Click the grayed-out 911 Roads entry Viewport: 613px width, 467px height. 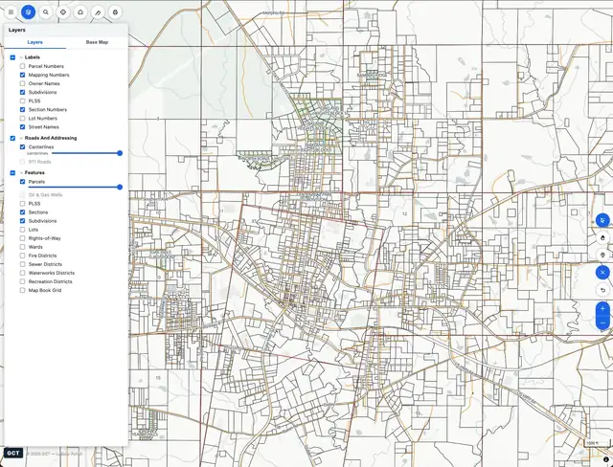click(39, 162)
